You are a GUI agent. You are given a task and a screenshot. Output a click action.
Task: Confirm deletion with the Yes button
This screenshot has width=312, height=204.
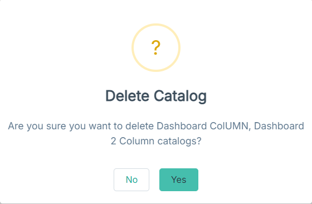pyautogui.click(x=179, y=179)
